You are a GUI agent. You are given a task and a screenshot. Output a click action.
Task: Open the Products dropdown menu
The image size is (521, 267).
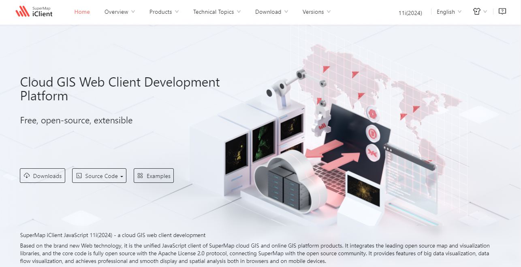point(164,12)
